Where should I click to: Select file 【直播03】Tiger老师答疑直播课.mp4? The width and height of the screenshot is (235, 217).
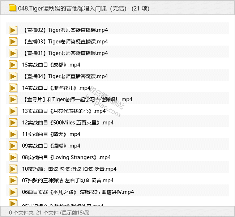[x=65, y=42]
